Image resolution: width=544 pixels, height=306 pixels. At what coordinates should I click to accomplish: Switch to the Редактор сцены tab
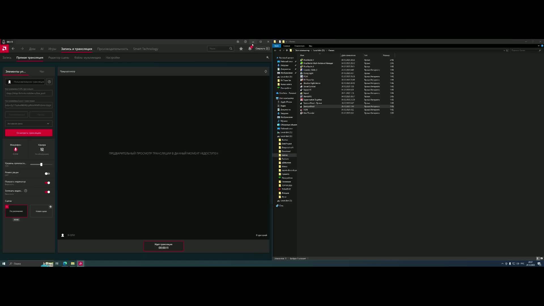(59, 58)
